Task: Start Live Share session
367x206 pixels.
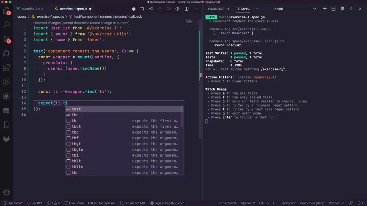Action: (x=74, y=203)
